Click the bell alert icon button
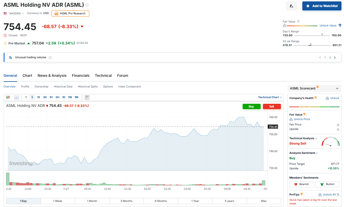This screenshot has height=207, width=344. [x=291, y=6]
